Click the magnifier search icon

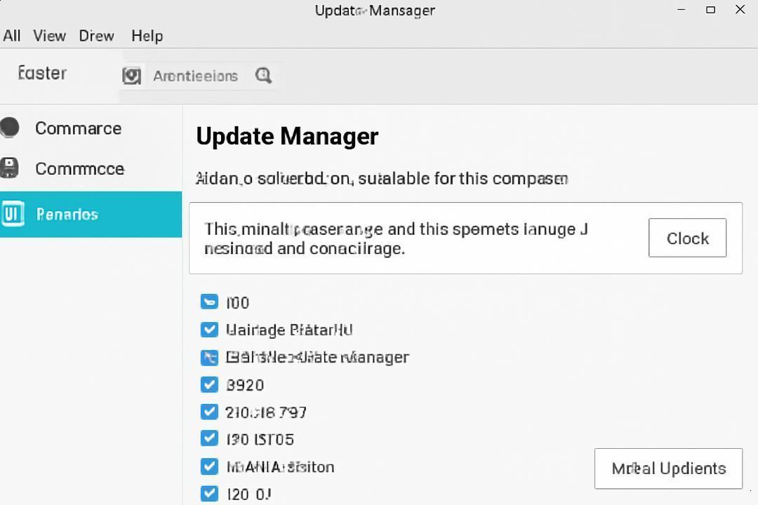263,75
